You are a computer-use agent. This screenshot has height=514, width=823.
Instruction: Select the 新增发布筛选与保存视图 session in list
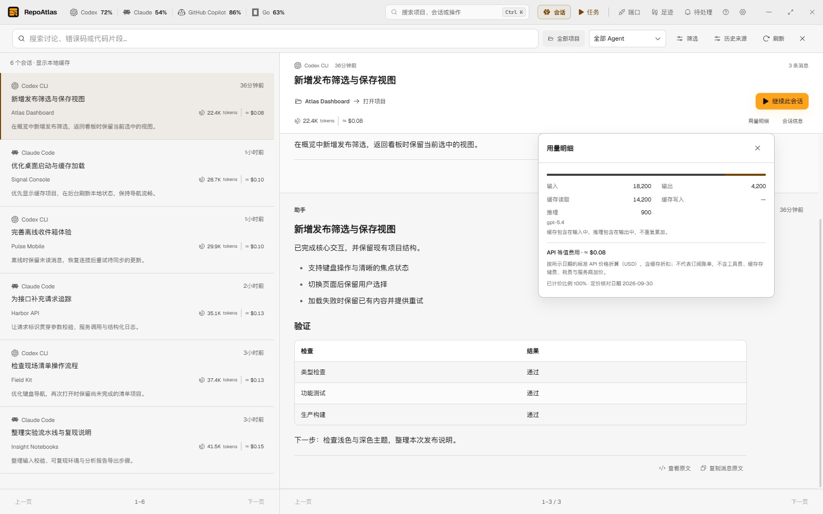(137, 106)
